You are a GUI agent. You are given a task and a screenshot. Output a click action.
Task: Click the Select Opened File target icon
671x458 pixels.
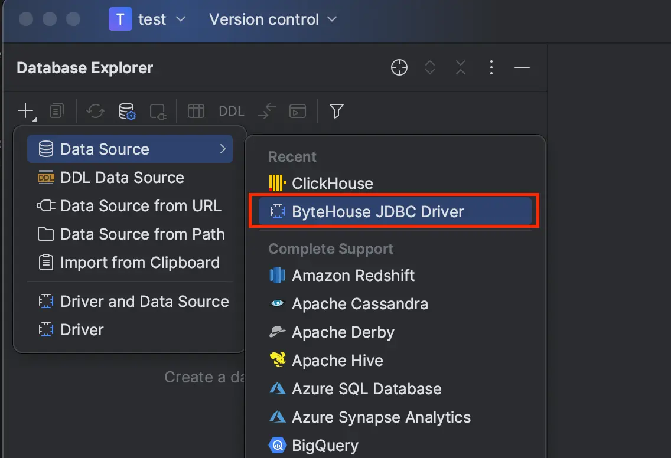(399, 67)
